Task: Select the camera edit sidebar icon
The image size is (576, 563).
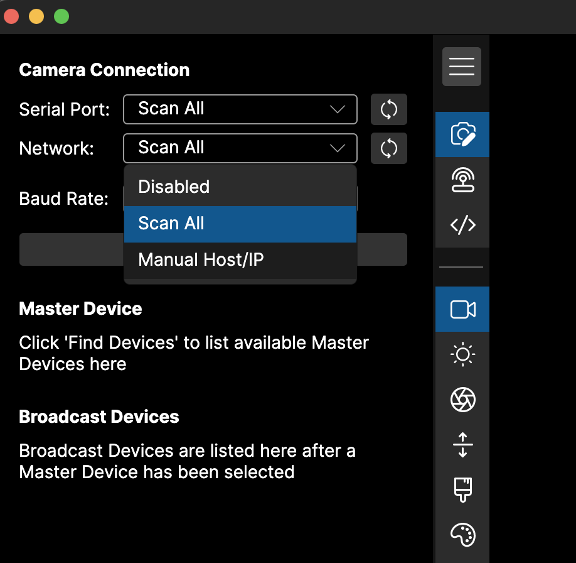Action: (x=462, y=134)
